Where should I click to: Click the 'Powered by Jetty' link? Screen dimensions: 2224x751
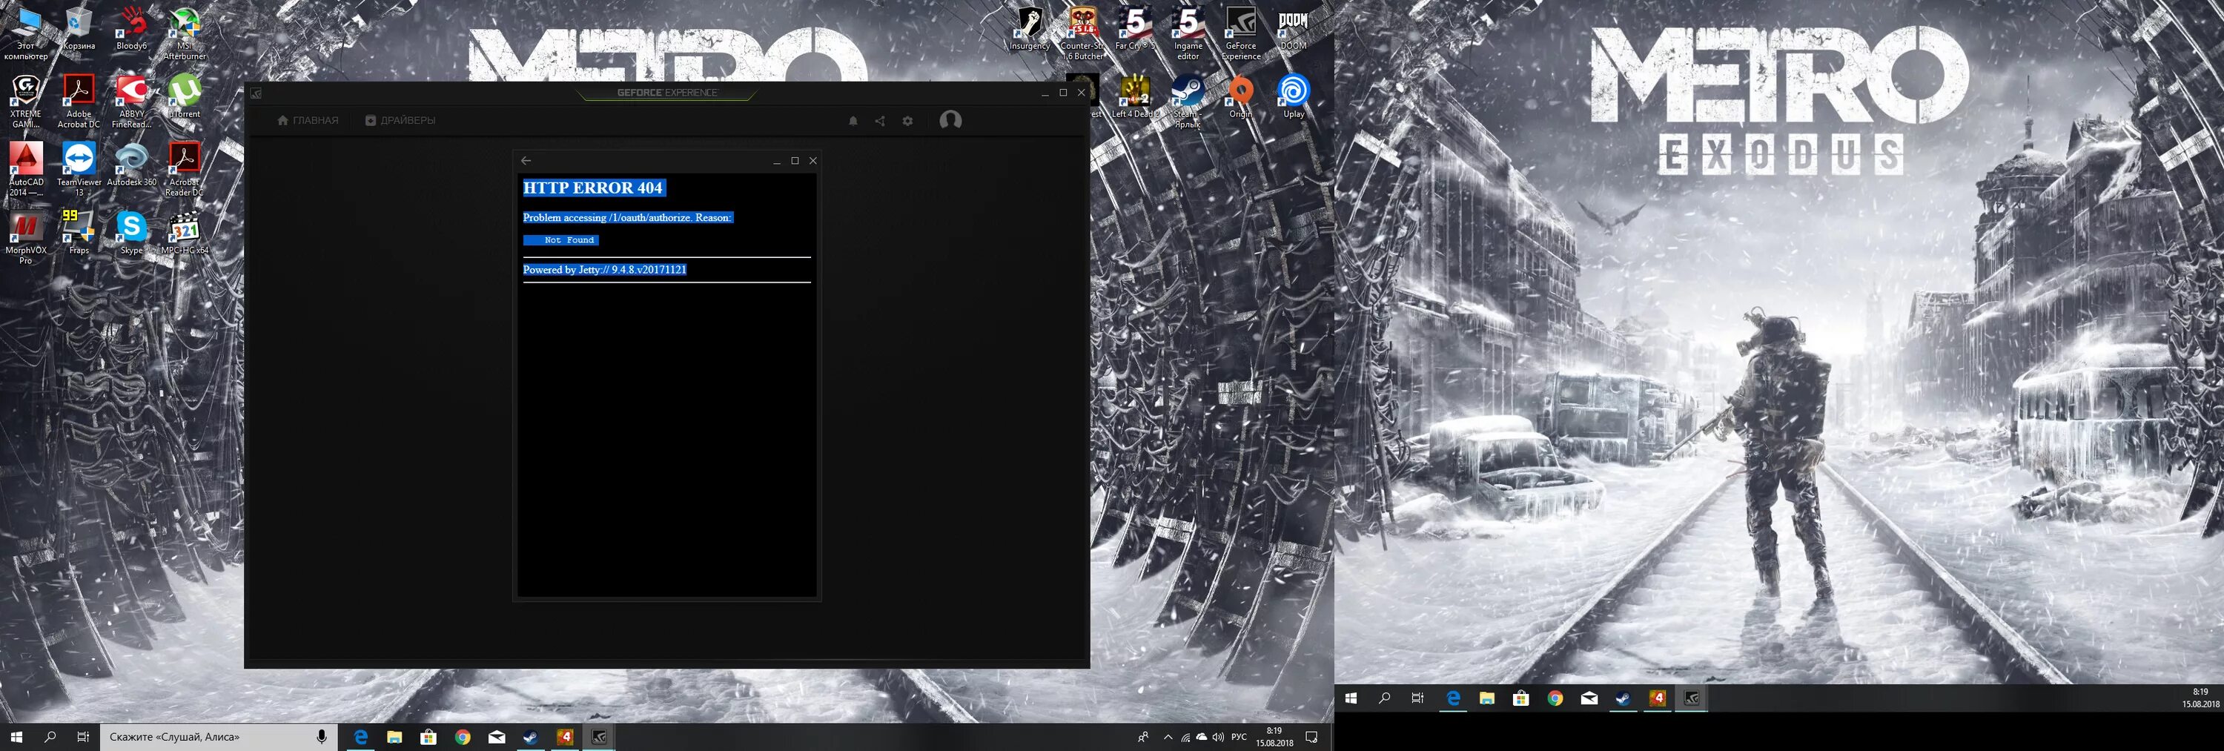point(604,269)
